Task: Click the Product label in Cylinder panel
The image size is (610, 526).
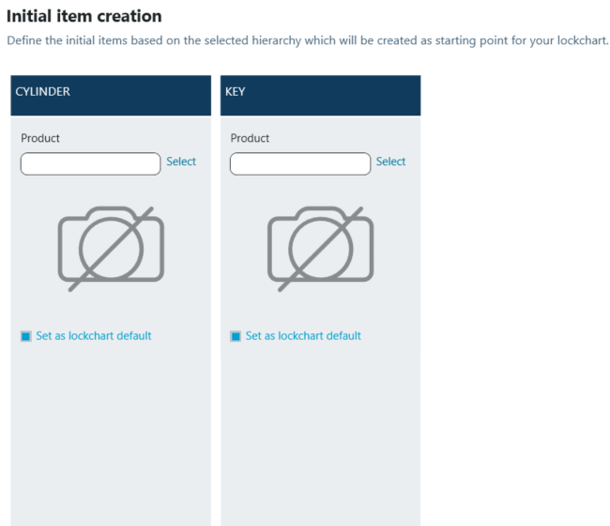Action: tap(40, 138)
